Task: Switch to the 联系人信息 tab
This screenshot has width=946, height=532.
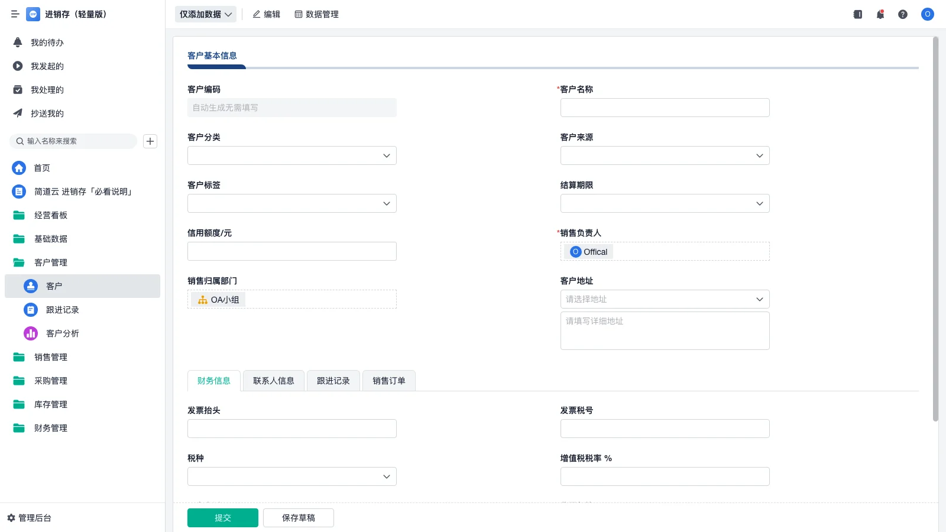Action: click(274, 381)
